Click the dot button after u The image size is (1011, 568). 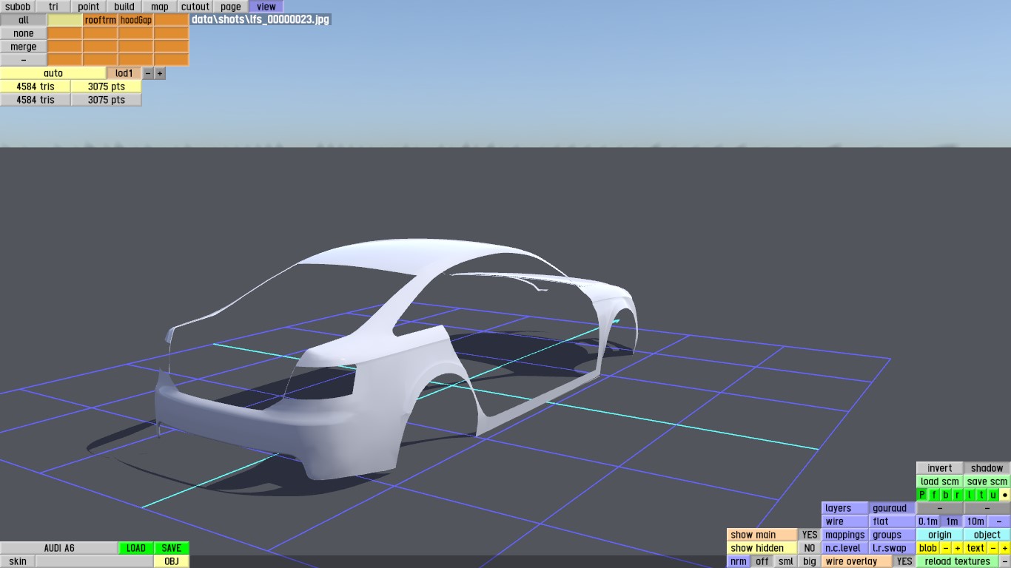(x=1005, y=495)
